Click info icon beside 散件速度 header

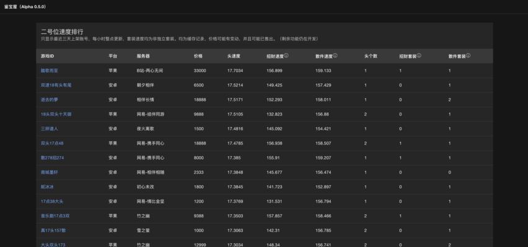(x=335, y=56)
